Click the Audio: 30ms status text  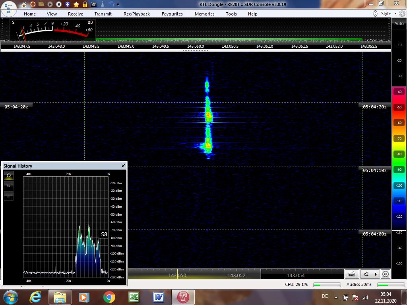coord(359,284)
